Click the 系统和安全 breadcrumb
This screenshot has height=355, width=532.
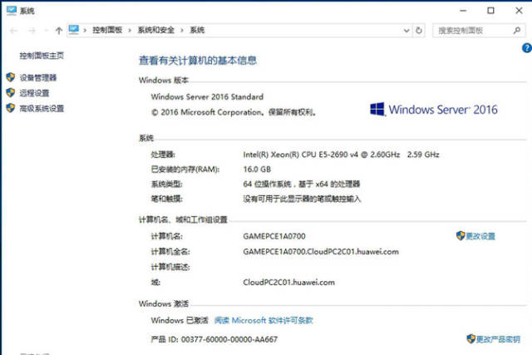(x=155, y=30)
